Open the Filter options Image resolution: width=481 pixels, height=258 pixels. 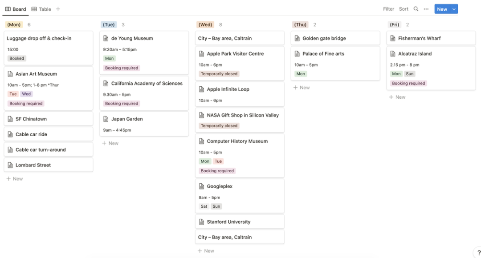click(388, 9)
